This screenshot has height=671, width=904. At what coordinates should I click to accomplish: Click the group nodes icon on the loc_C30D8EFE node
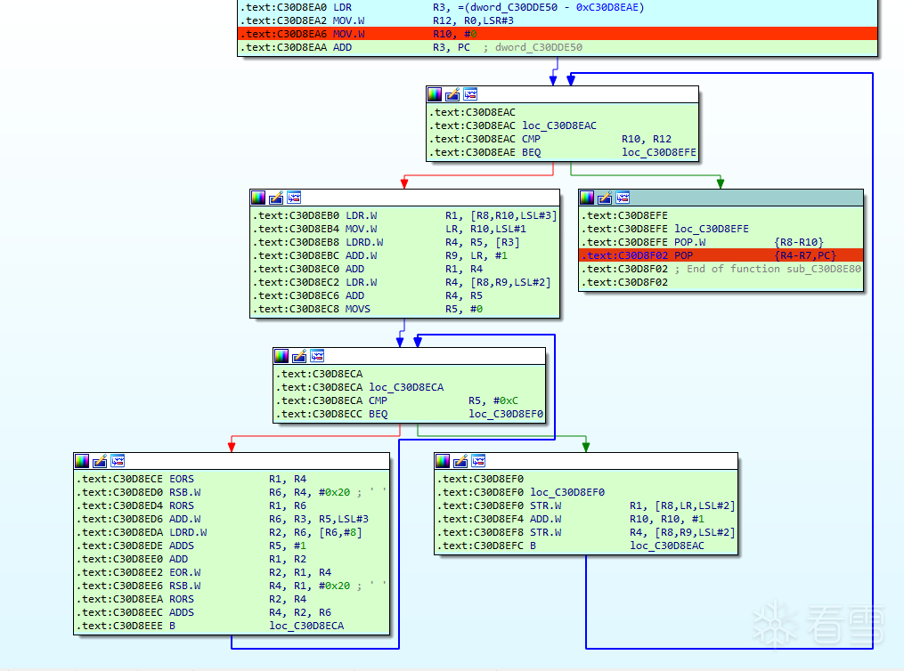click(x=623, y=198)
